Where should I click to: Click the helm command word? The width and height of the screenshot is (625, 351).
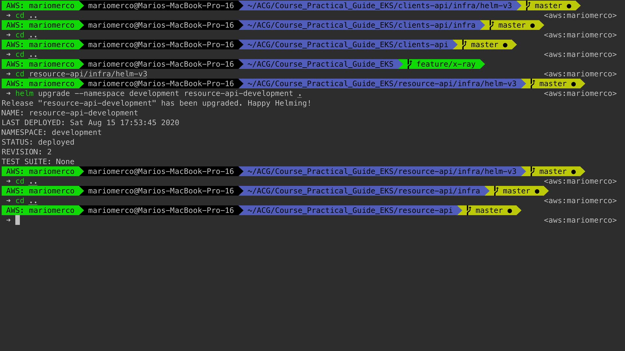[24, 93]
